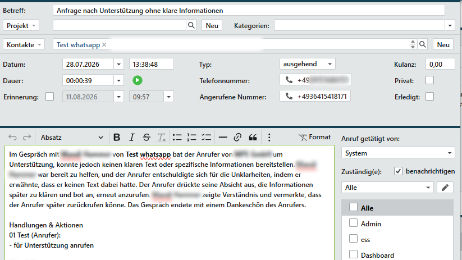Tick the Privat checkbox
Viewport: 462px width, 260px height.
429,80
